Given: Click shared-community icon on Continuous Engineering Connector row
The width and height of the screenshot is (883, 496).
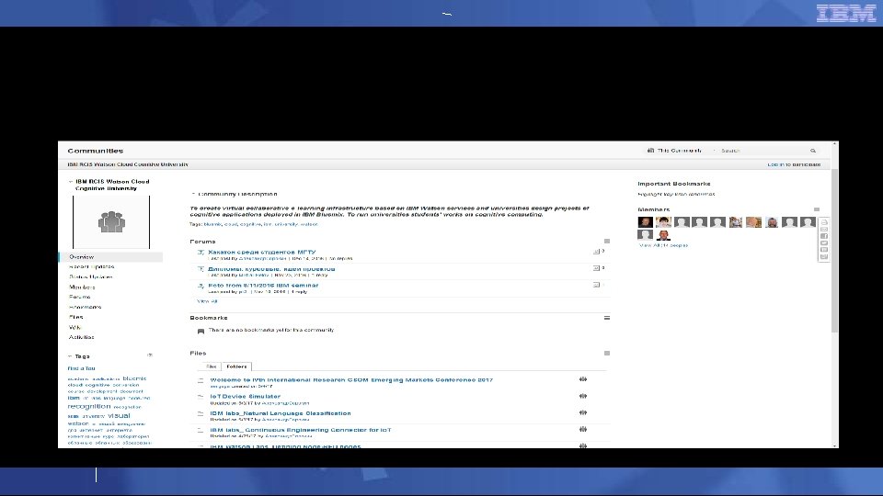Looking at the screenshot, I should [x=583, y=429].
